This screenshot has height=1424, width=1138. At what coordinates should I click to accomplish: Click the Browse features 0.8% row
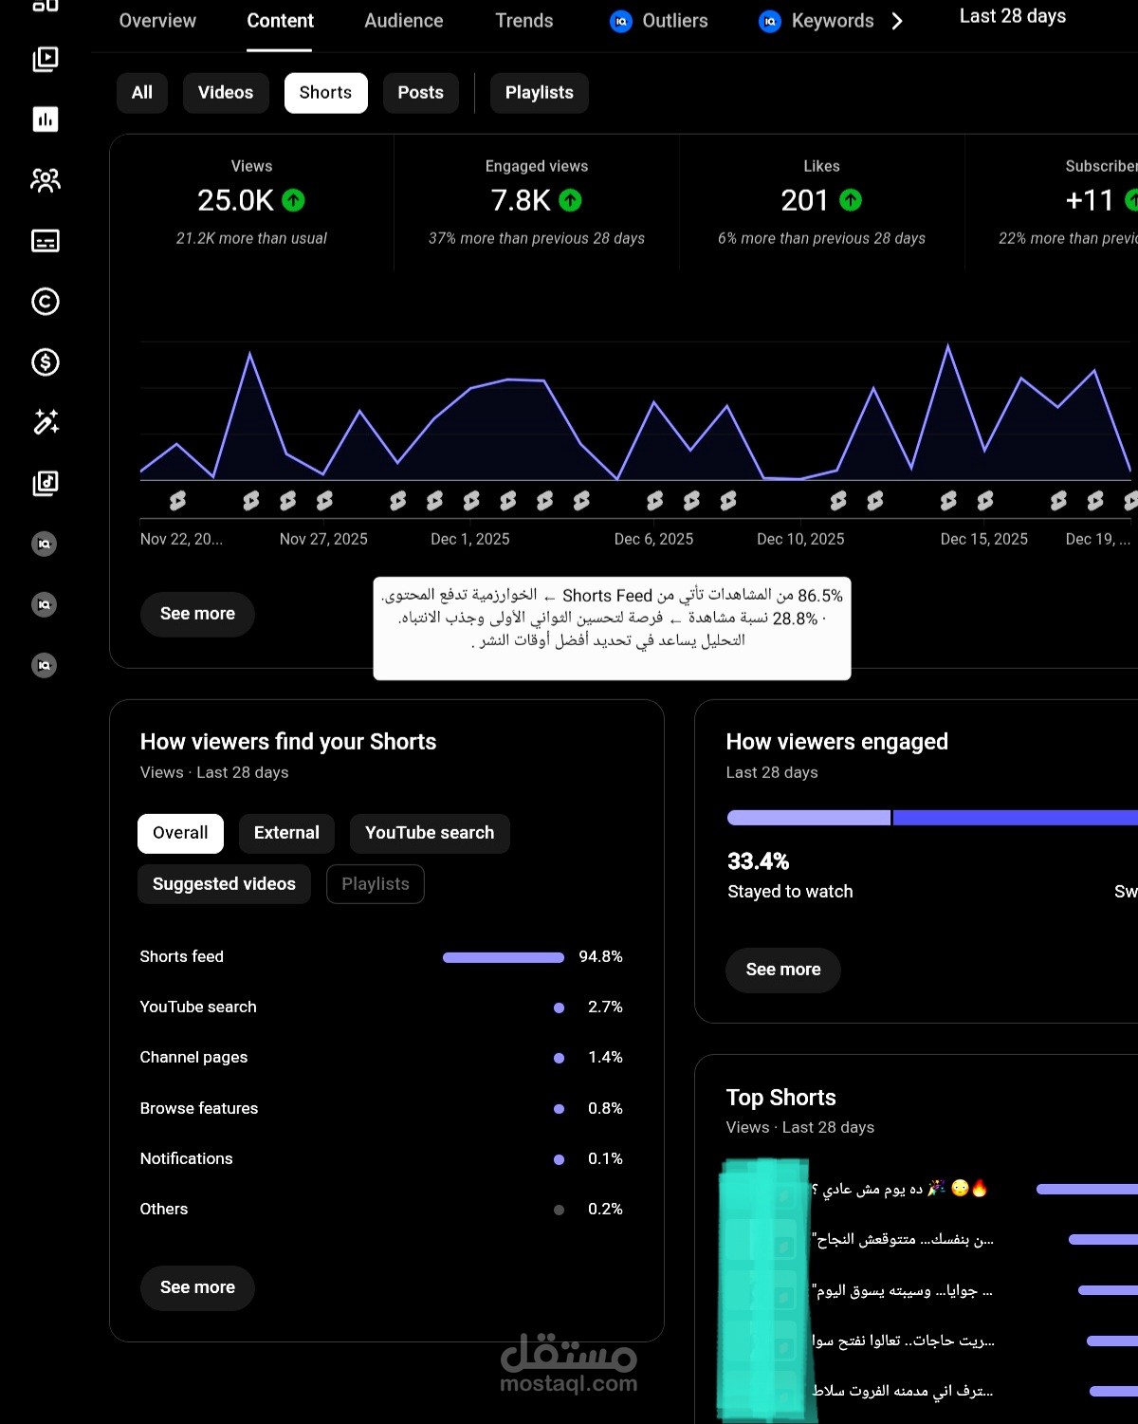coord(381,1108)
